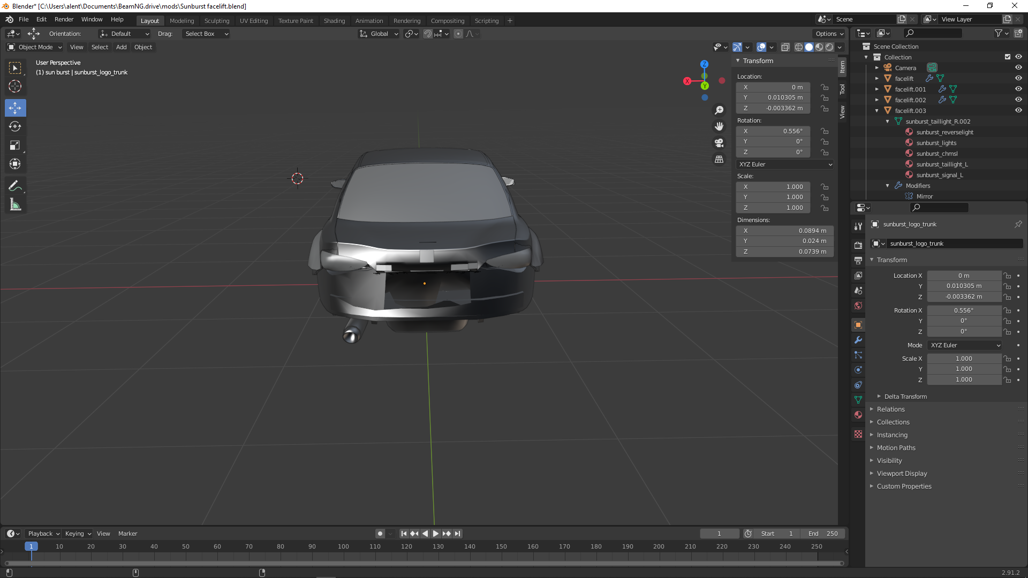Select the Cursor tool
The height and width of the screenshot is (578, 1028).
(15, 86)
